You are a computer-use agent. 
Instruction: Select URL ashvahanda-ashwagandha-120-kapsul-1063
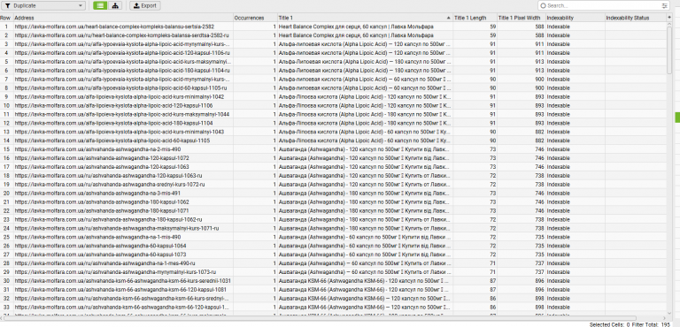point(102,167)
